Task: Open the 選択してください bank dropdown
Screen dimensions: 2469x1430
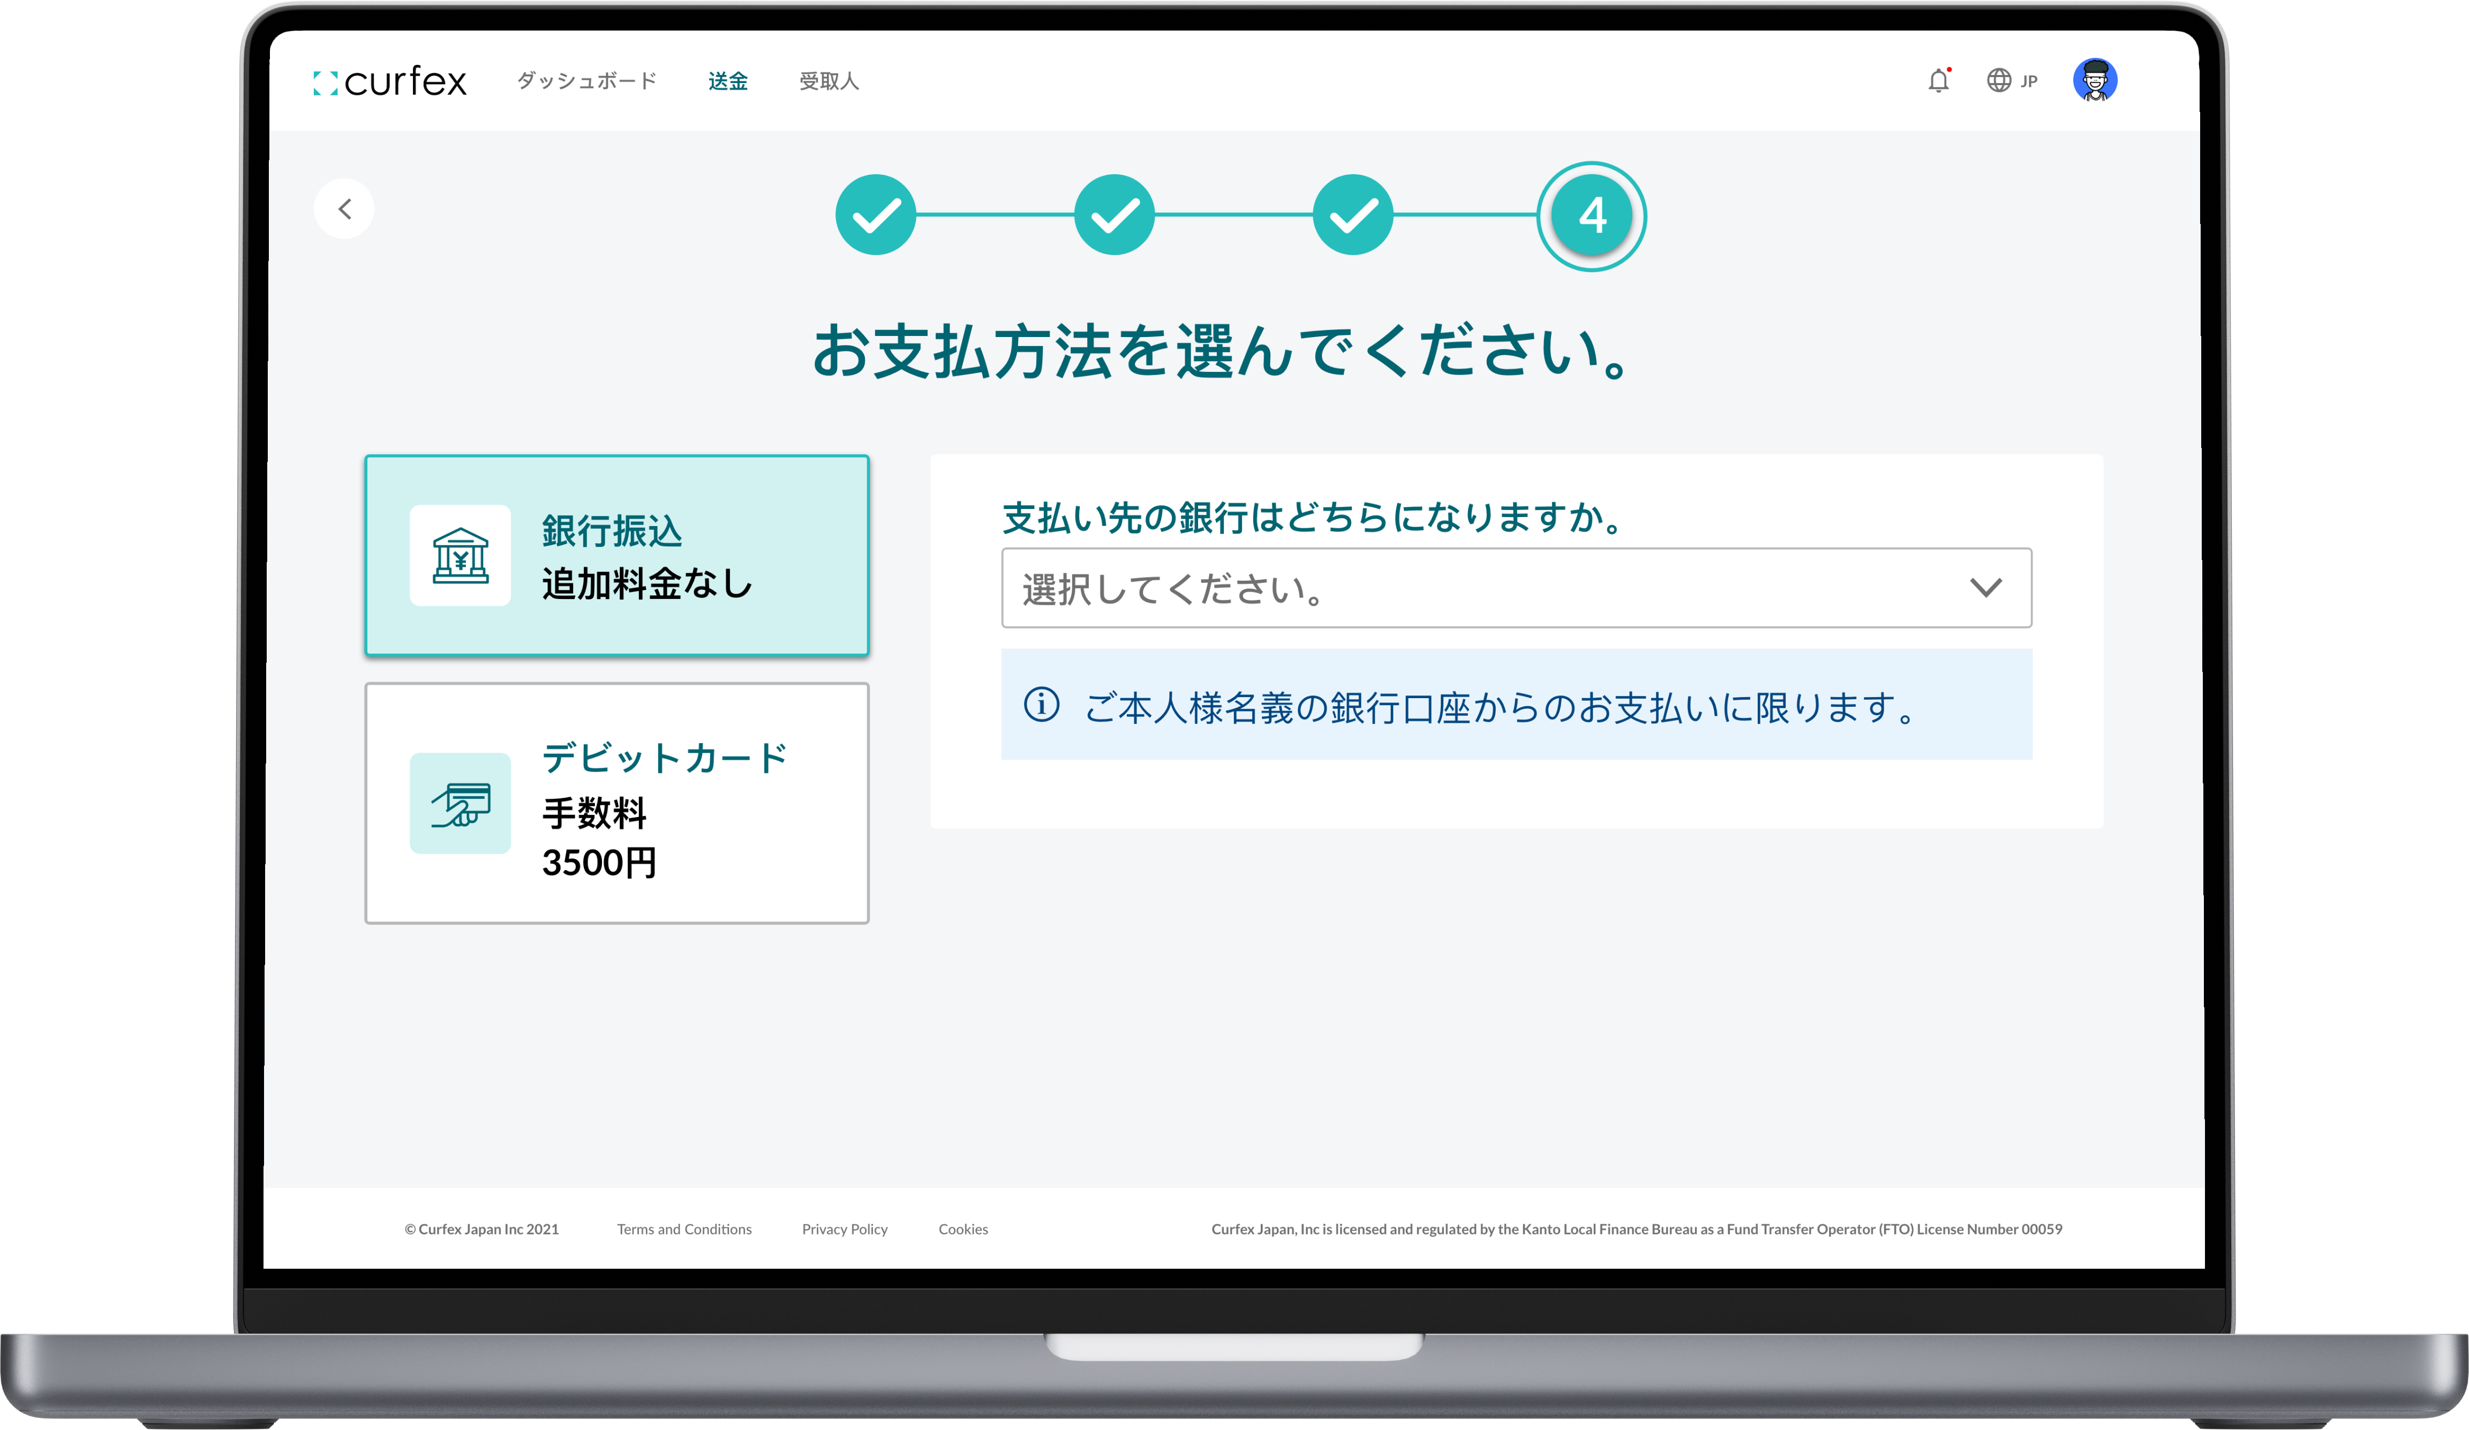Action: pyautogui.click(x=1470, y=588)
